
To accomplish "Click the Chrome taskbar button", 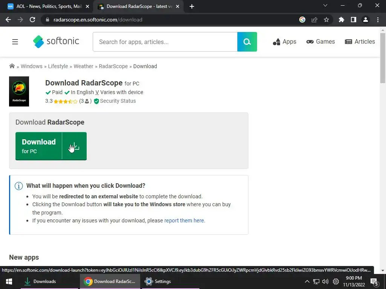I will click(x=110, y=281).
